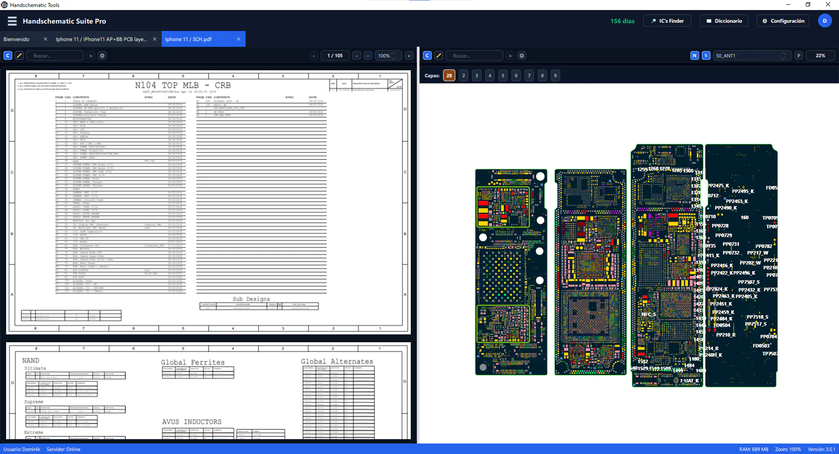Image resolution: width=839 pixels, height=454 pixels.
Task: Toggle the N button in PCB toolbar
Action: pyautogui.click(x=695, y=55)
